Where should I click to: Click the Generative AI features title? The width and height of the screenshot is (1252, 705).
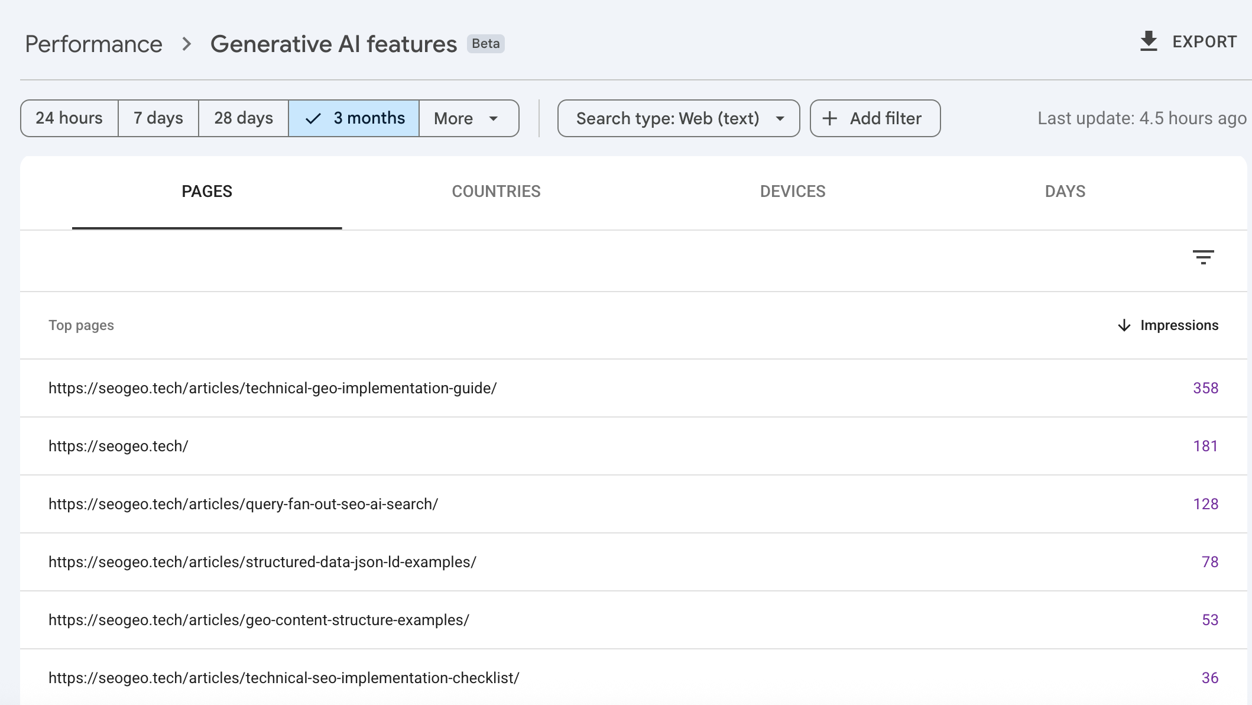click(x=333, y=44)
